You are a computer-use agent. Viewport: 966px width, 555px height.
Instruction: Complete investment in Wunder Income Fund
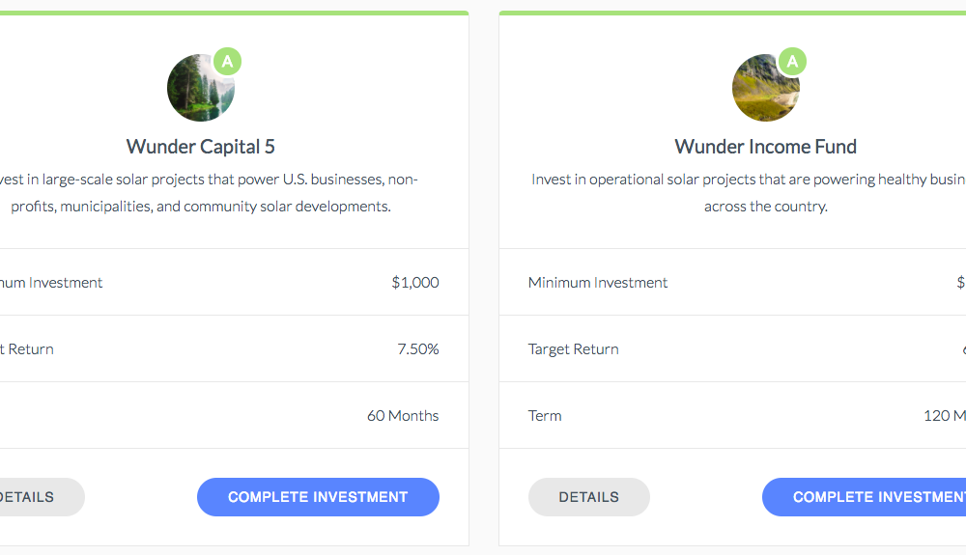coord(864,497)
